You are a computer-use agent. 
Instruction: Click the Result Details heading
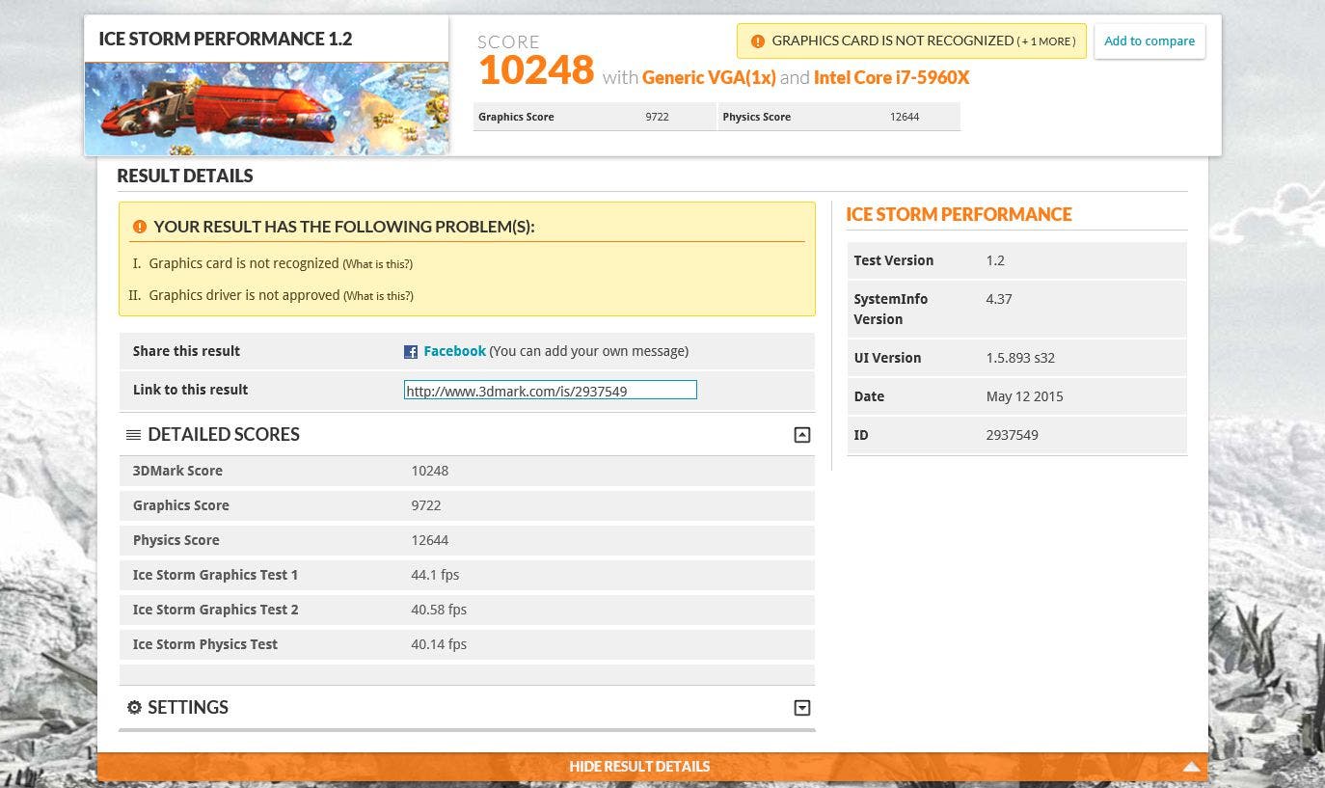pos(185,176)
